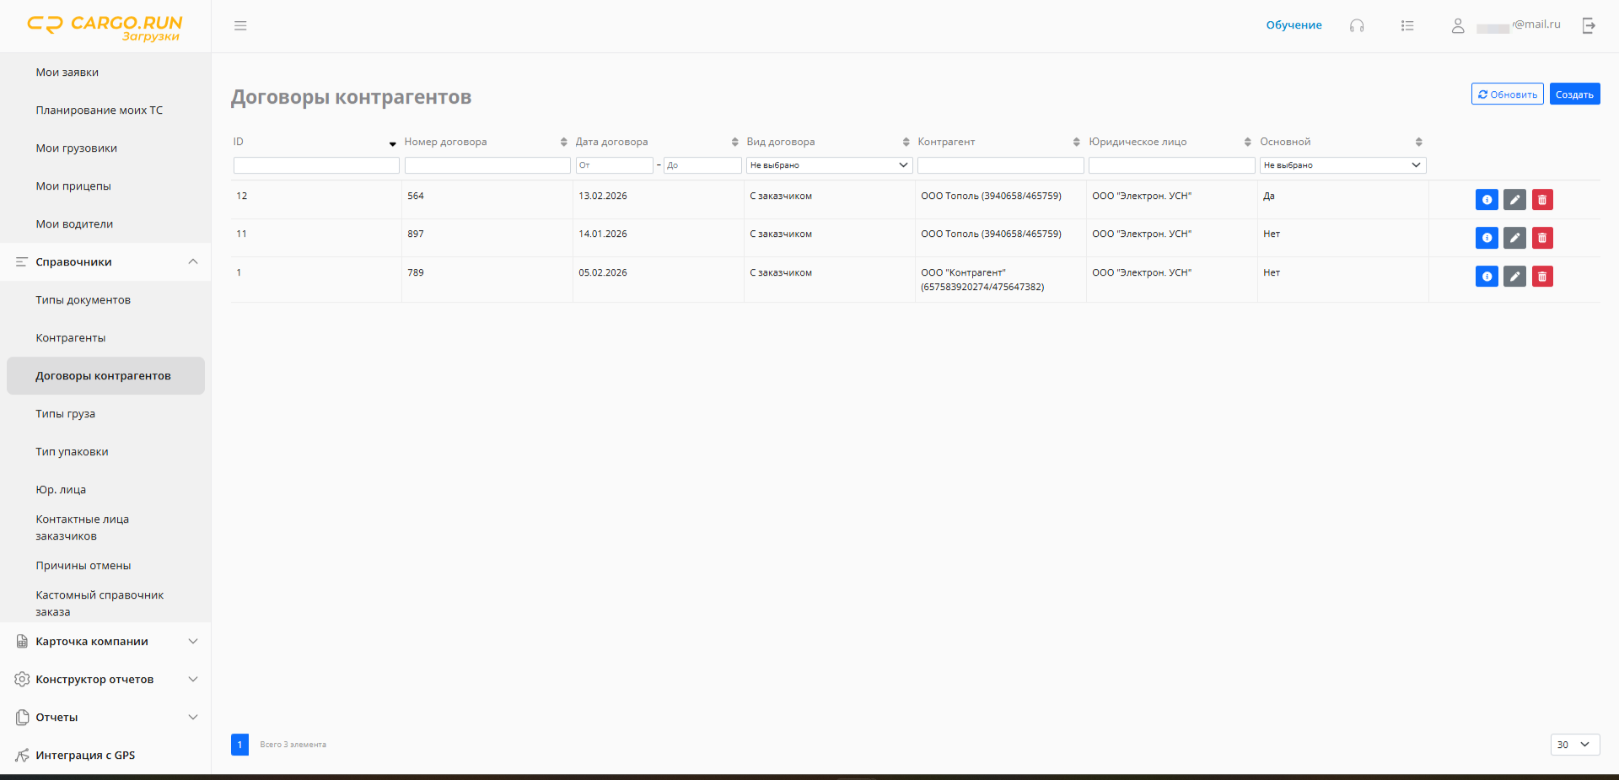The height and width of the screenshot is (780, 1619).
Task: View info for contract 897
Action: [1487, 238]
